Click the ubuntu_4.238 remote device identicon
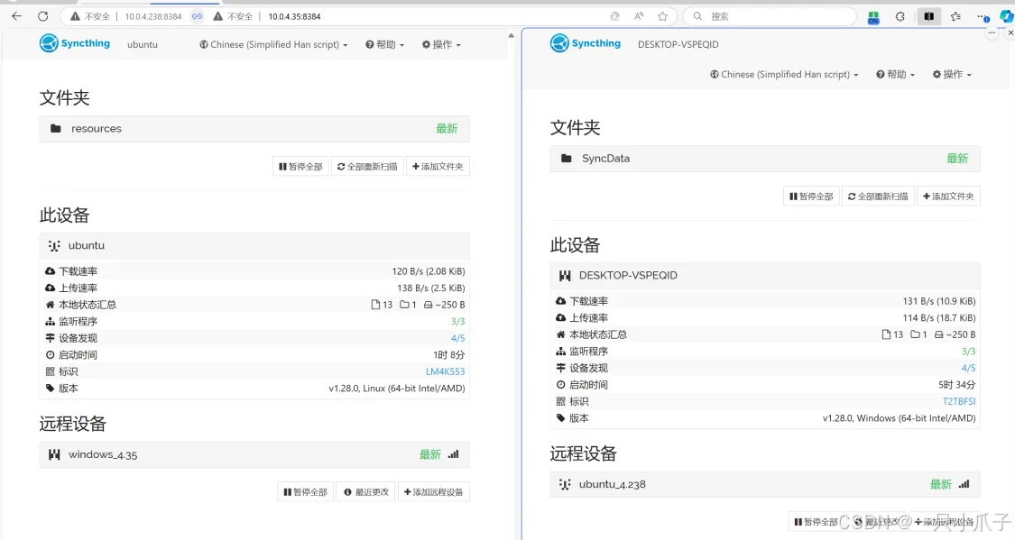This screenshot has height=540, width=1015. (565, 484)
